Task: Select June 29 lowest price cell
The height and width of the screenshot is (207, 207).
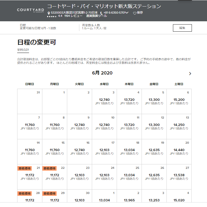Action: [x=54, y=196]
